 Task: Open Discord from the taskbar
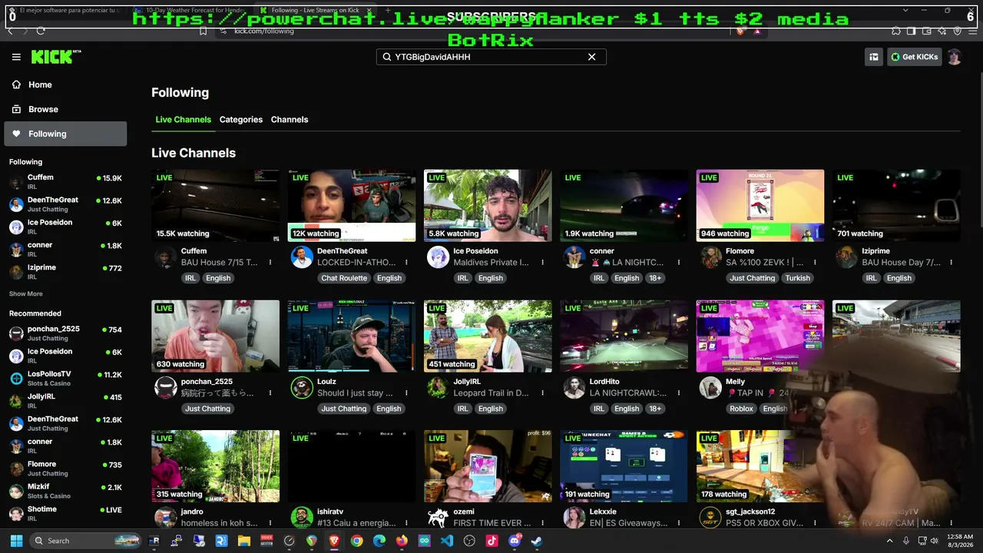pyautogui.click(x=515, y=541)
